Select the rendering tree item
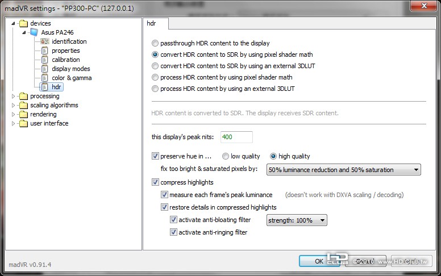The height and width of the screenshot is (276, 441). click(43, 114)
